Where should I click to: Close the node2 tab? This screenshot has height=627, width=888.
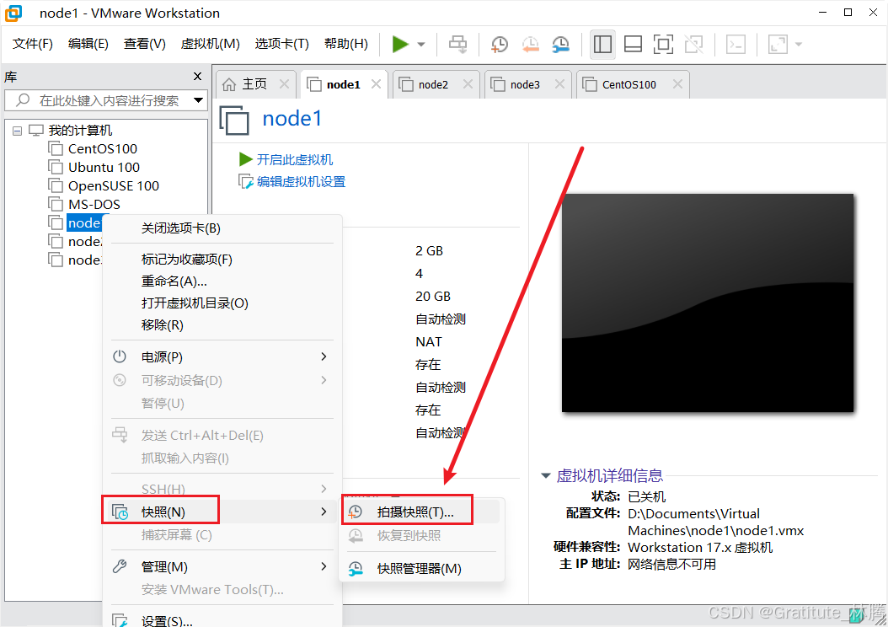(468, 83)
